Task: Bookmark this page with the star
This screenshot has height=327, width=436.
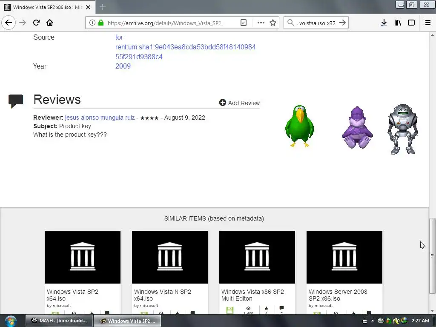Action: pyautogui.click(x=273, y=23)
